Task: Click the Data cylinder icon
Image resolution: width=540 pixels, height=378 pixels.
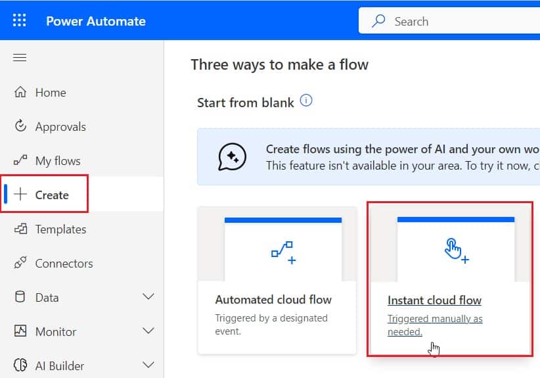Action: click(x=20, y=296)
